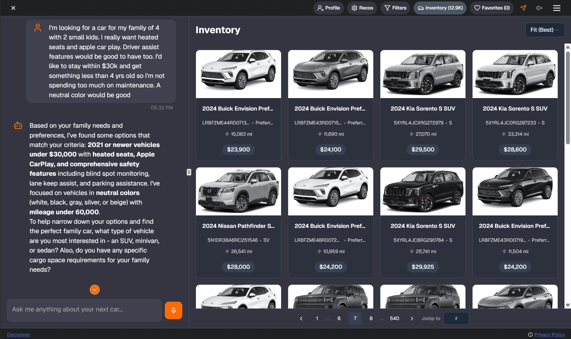Open gray Buick Envision photo priced $24,100

click(331, 74)
